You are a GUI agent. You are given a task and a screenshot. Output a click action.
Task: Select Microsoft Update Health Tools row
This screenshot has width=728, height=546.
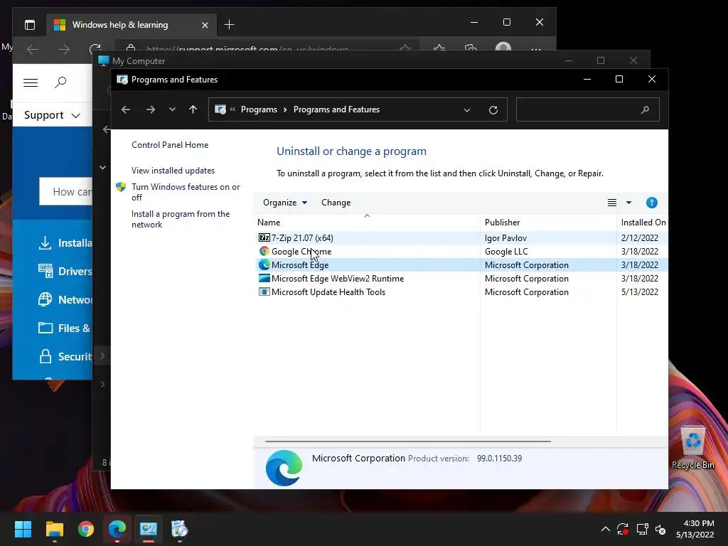click(x=461, y=291)
